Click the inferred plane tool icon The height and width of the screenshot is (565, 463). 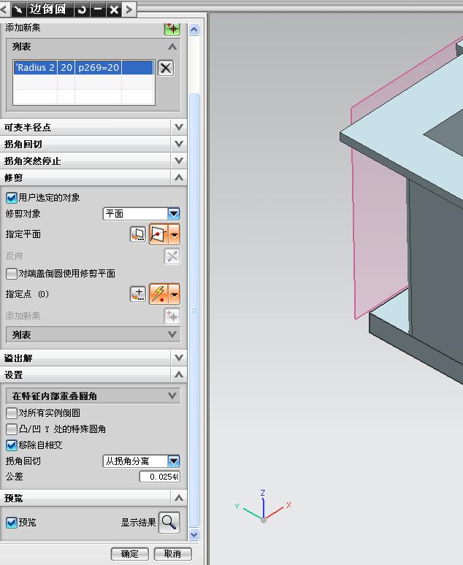[x=158, y=234]
